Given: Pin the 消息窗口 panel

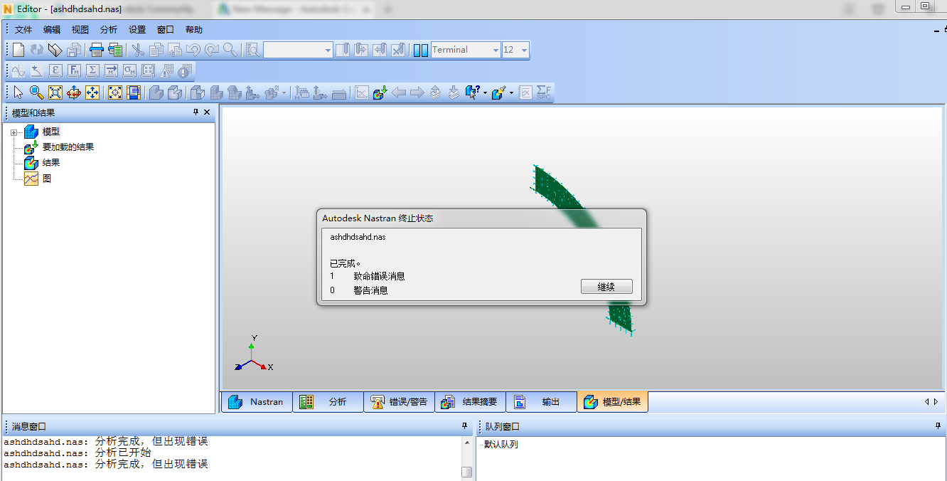Looking at the screenshot, I should point(464,425).
